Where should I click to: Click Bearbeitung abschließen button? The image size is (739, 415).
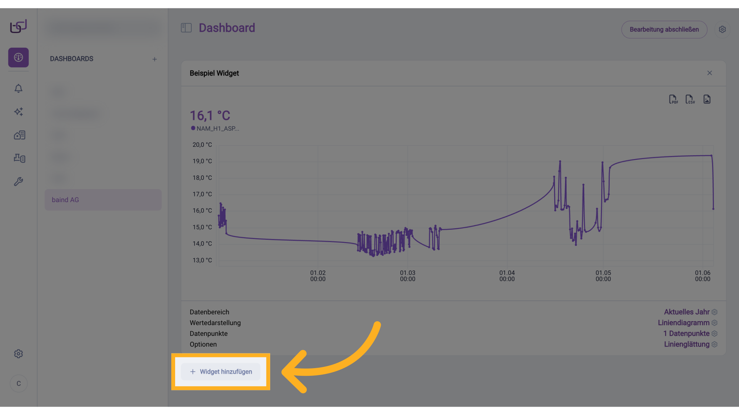click(x=664, y=30)
